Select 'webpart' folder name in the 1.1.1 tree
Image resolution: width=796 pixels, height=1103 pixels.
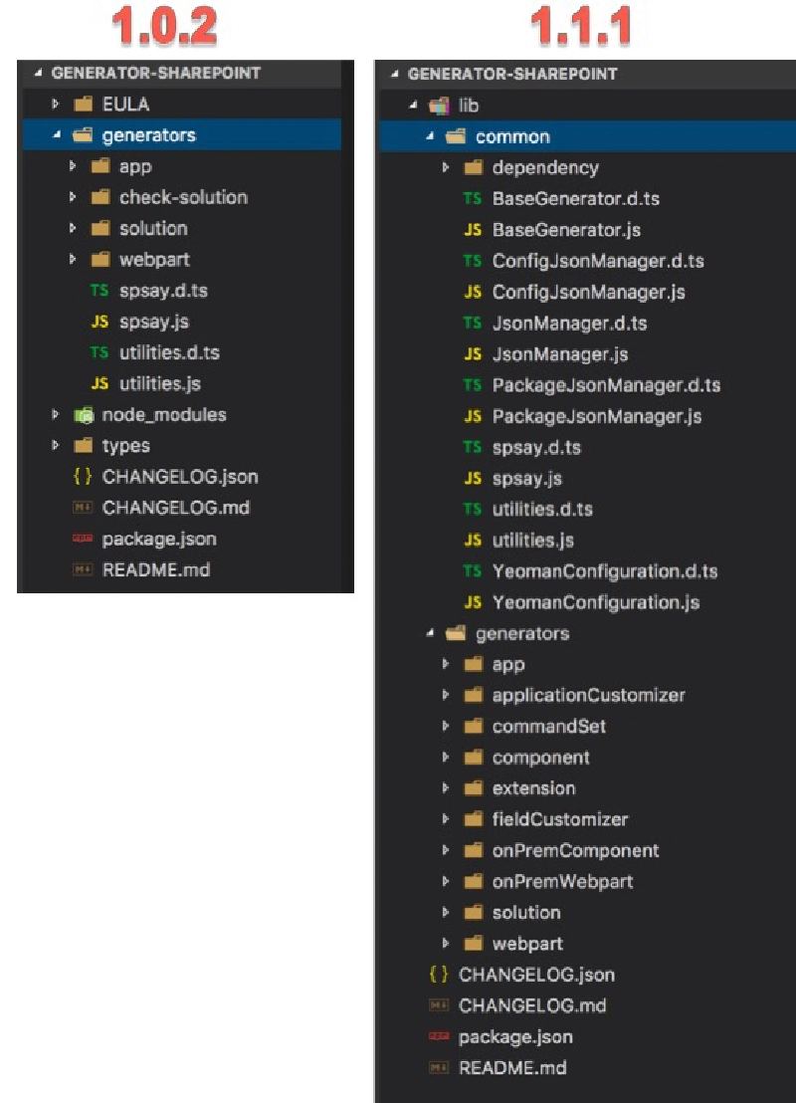[x=527, y=944]
